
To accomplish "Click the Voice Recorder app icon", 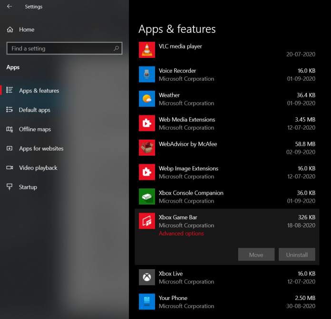I will tap(147, 74).
